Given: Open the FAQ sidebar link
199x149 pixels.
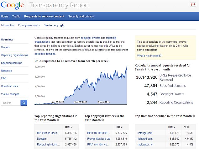Looking at the screenshot, I should pyautogui.click(x=4, y=78).
